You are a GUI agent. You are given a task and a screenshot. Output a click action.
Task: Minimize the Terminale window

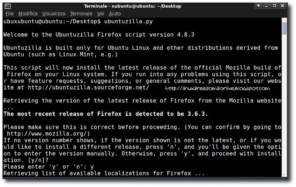[267, 6]
